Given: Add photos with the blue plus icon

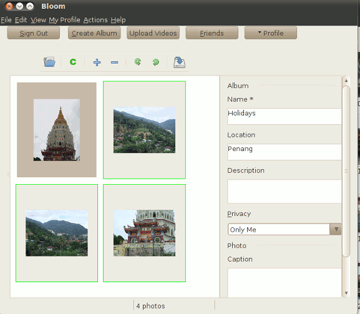Looking at the screenshot, I should pos(97,62).
